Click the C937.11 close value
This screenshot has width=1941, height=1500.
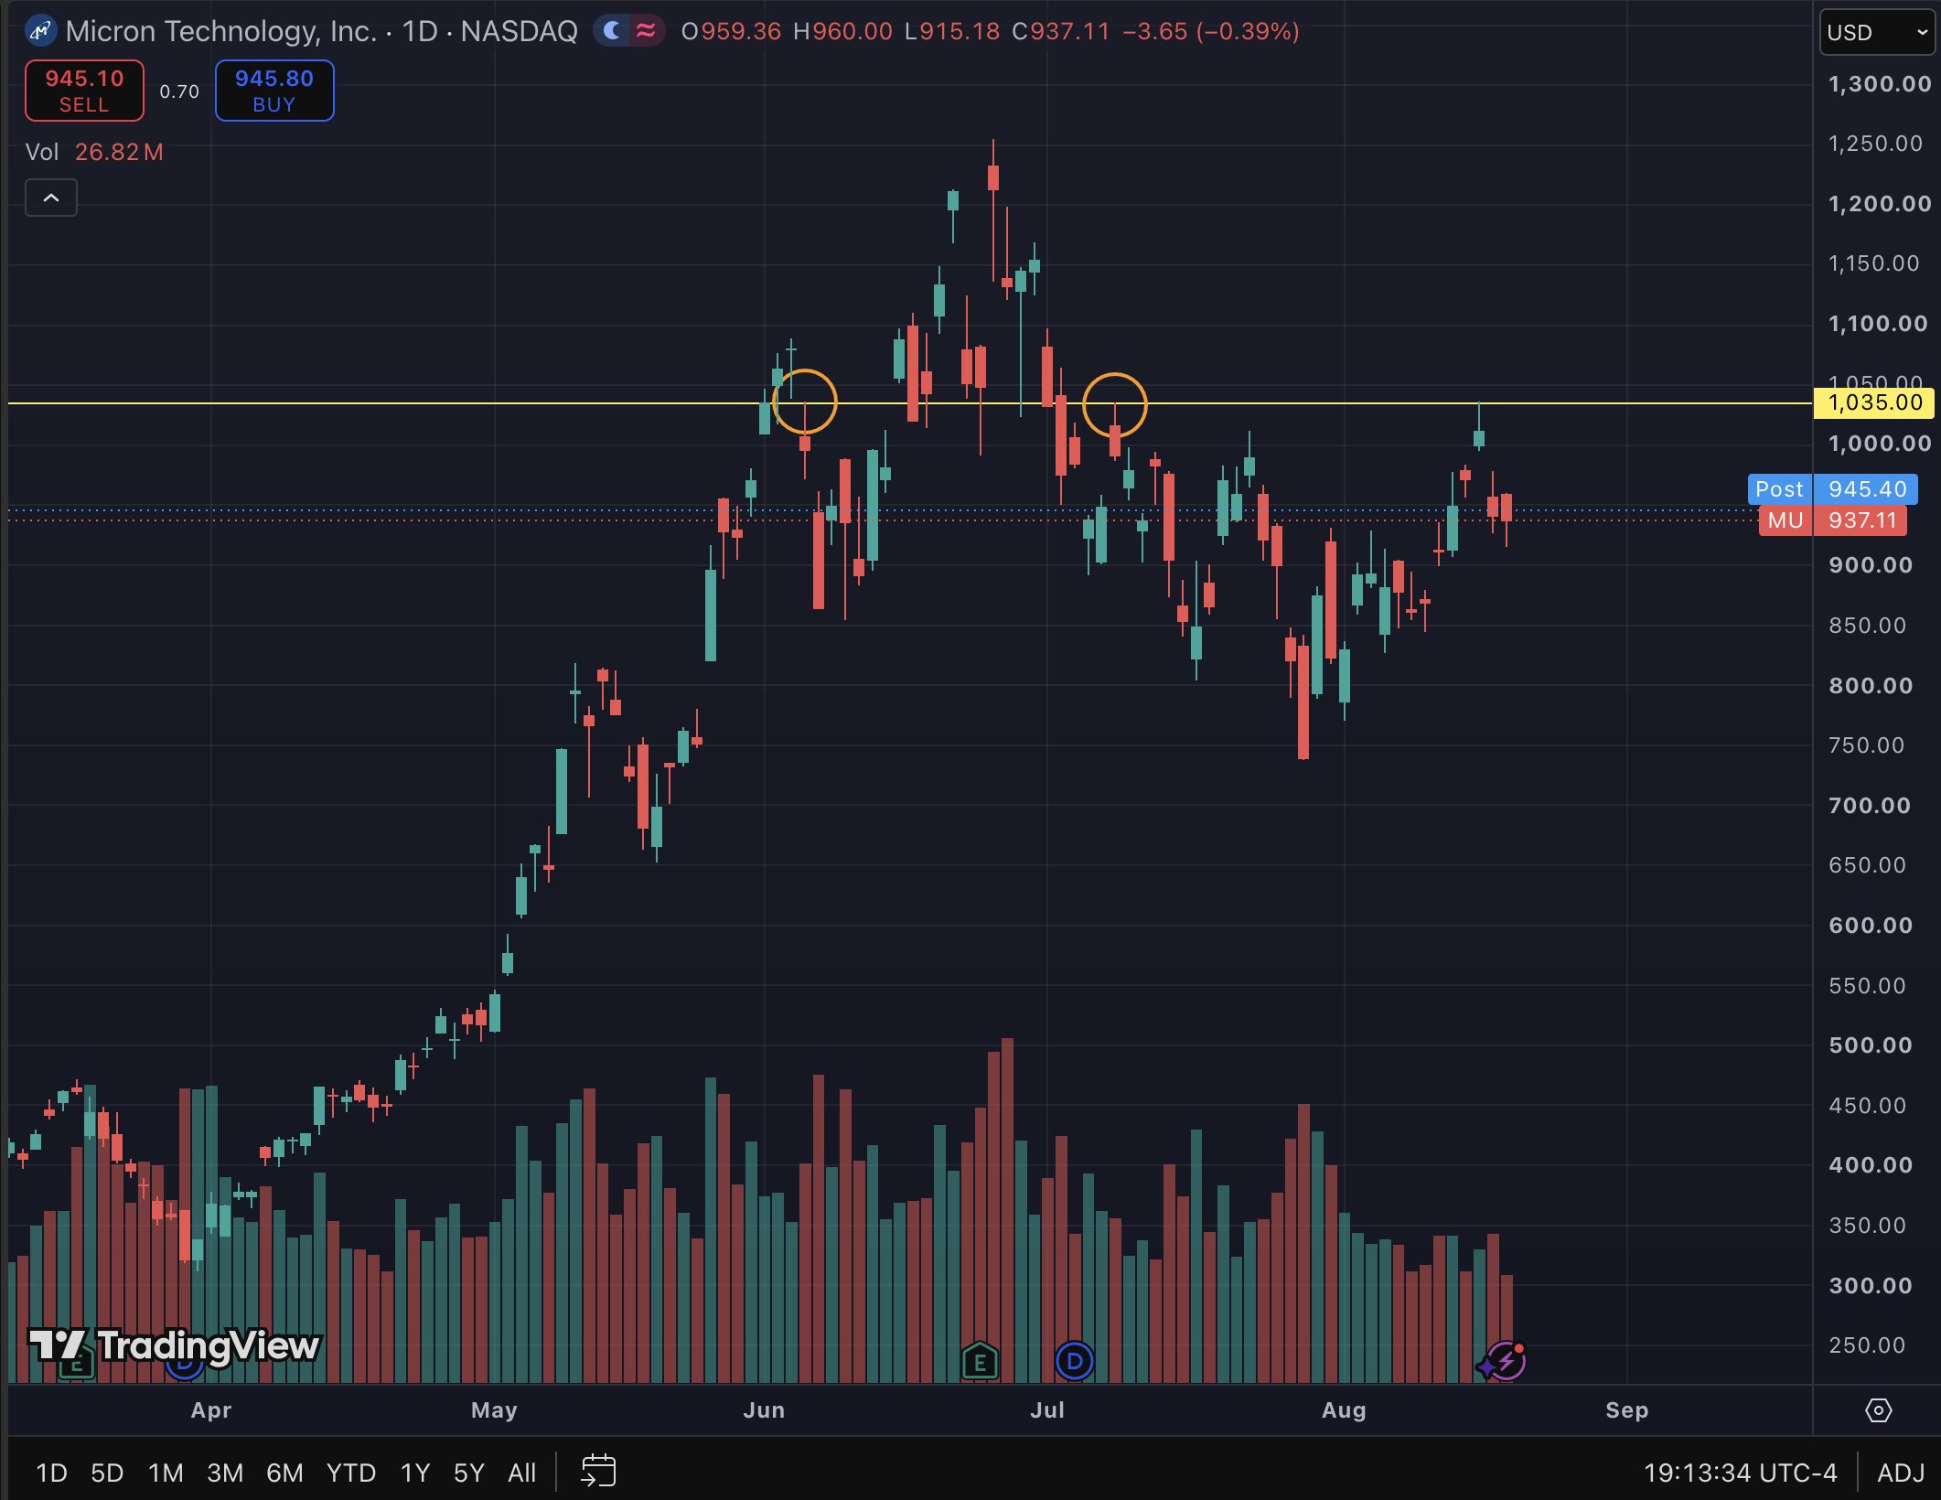point(1061,32)
